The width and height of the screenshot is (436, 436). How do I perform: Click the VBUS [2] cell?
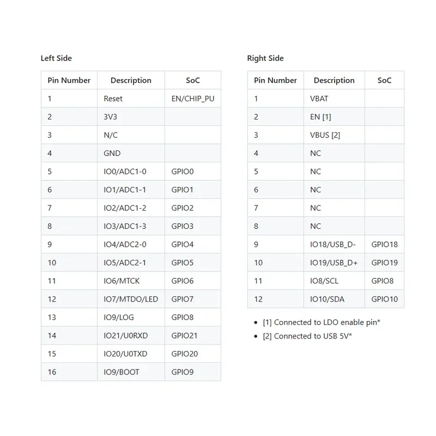tap(334, 135)
